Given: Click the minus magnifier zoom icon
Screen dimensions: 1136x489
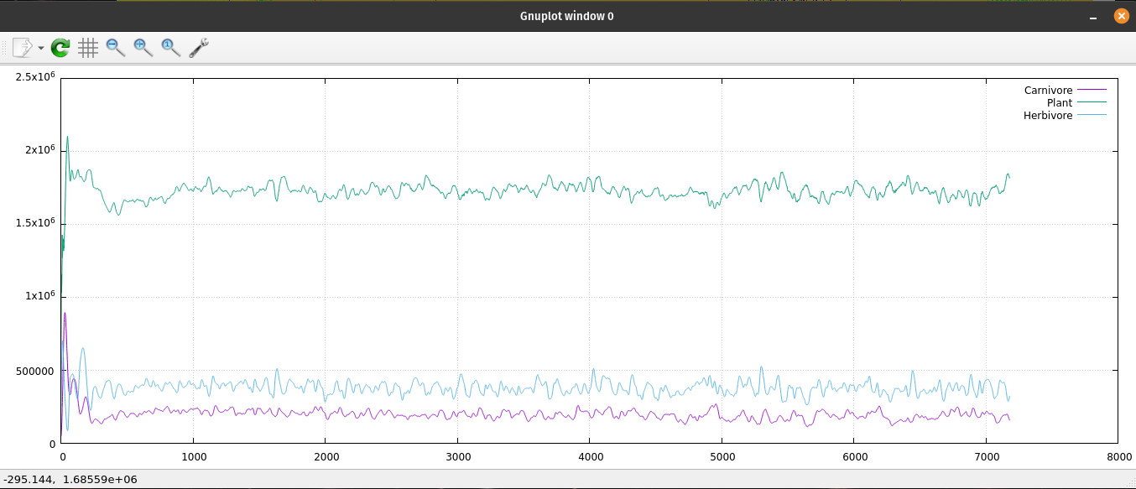Looking at the screenshot, I should (116, 48).
